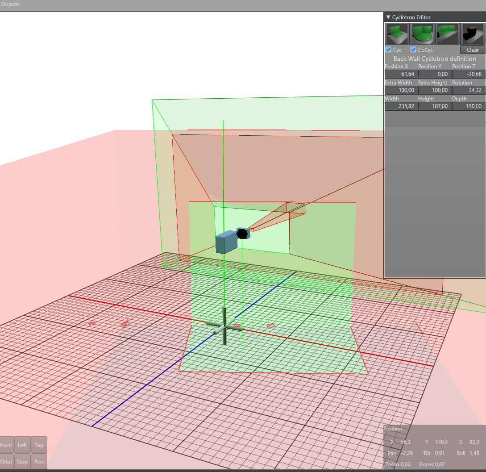Image resolution: width=486 pixels, height=472 pixels.
Task: Click the Position X value field
Action: (400, 74)
